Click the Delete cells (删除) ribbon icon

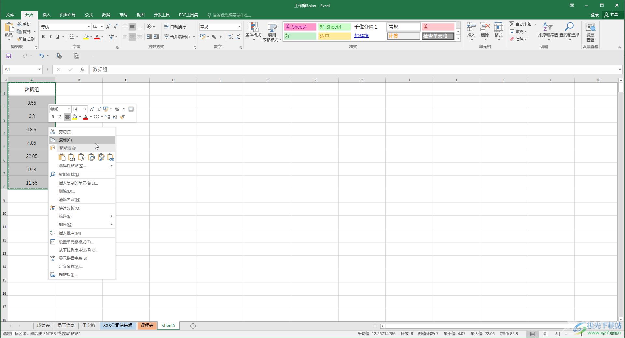485,28
